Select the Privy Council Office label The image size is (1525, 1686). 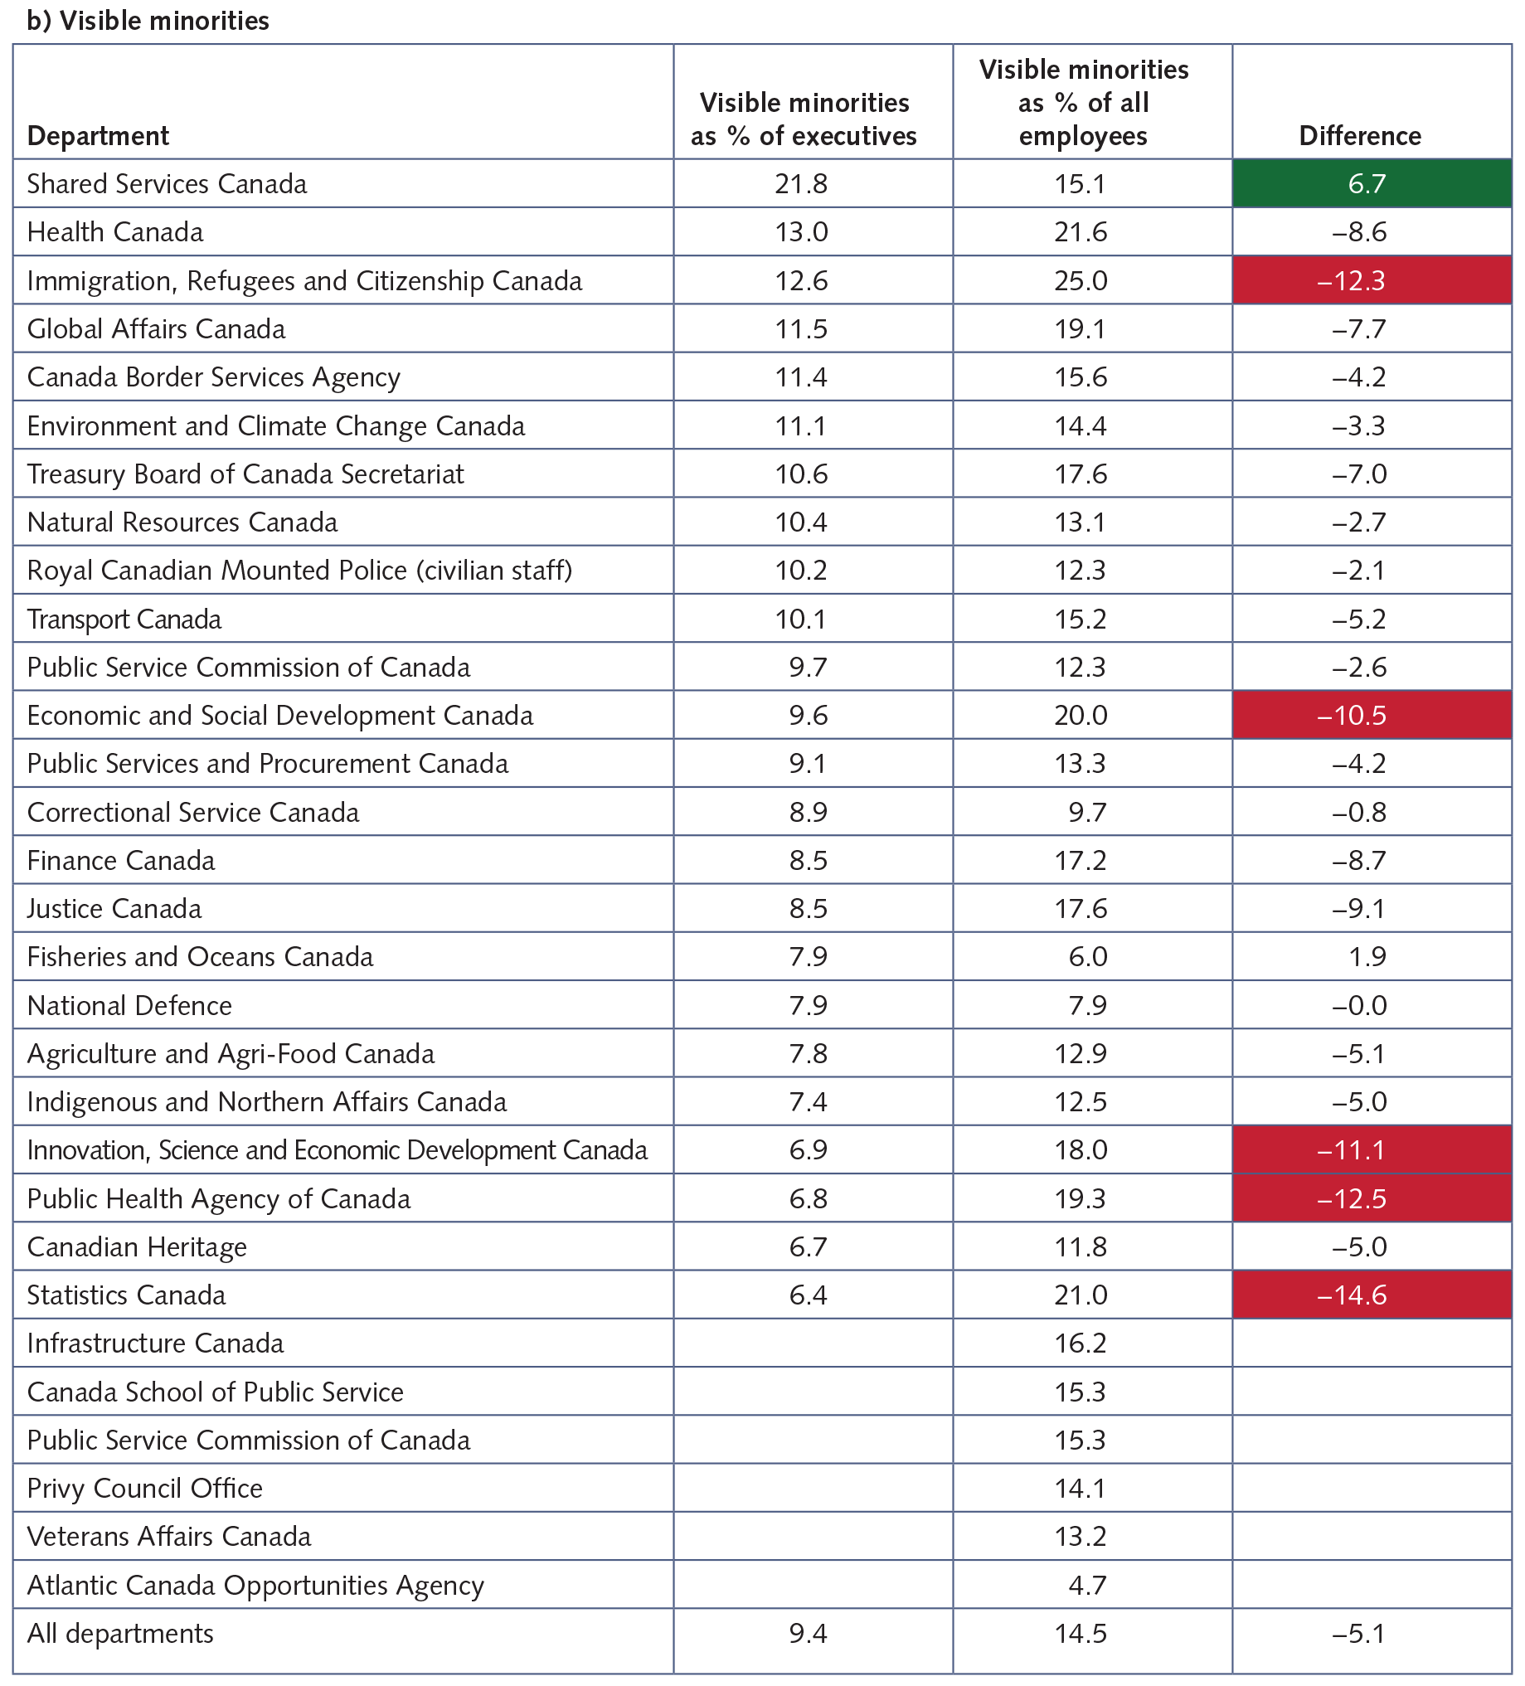[x=144, y=1488]
